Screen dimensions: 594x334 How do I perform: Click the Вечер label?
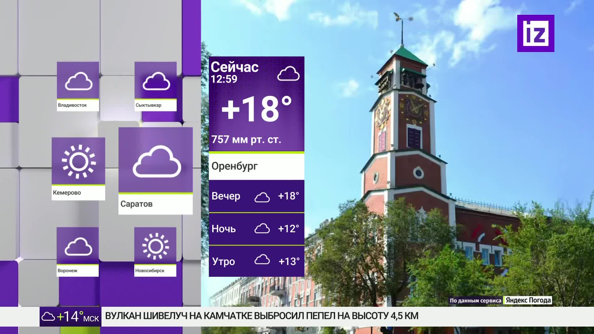point(226,196)
